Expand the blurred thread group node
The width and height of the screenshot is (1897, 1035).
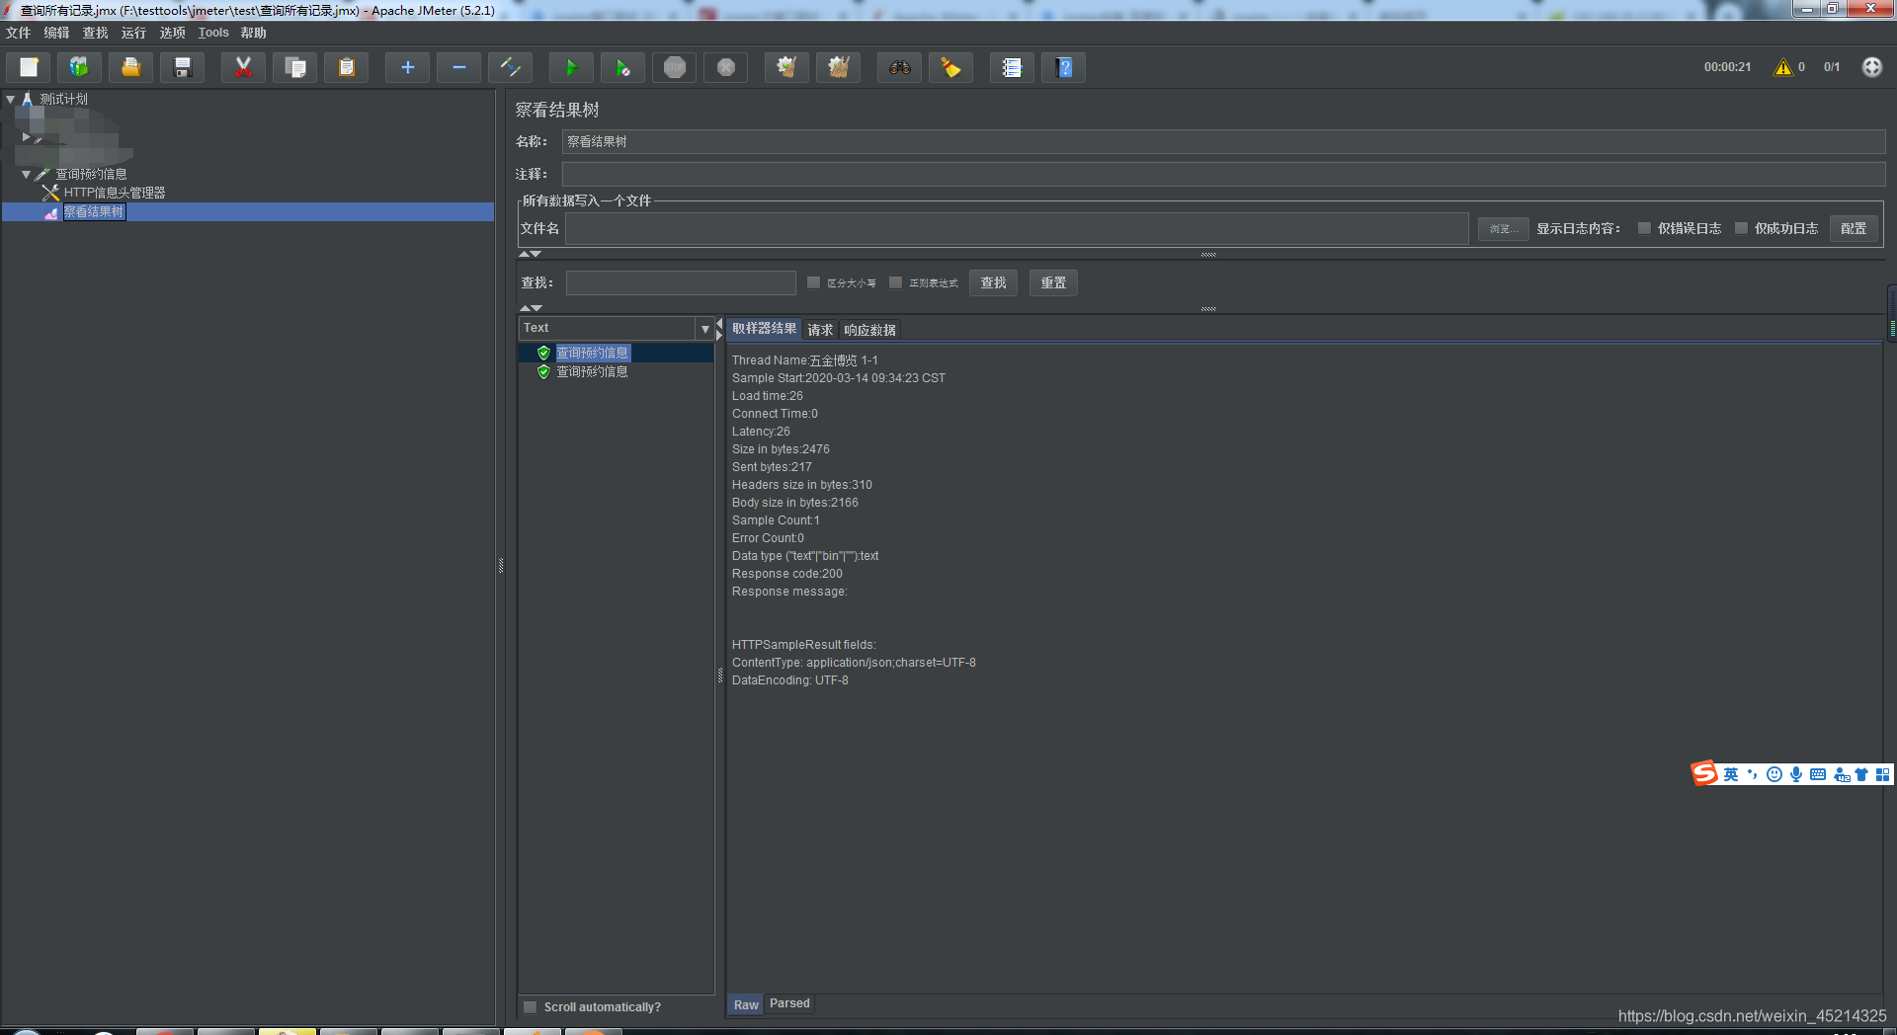point(26,136)
